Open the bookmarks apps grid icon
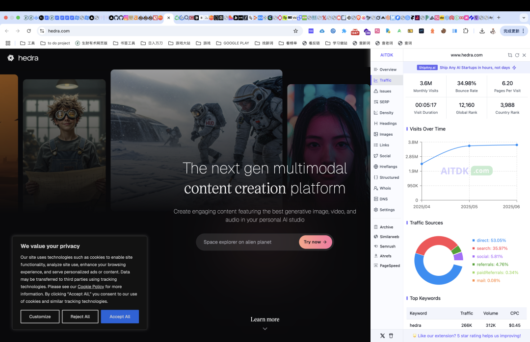This screenshot has width=530, height=342. click(8, 43)
